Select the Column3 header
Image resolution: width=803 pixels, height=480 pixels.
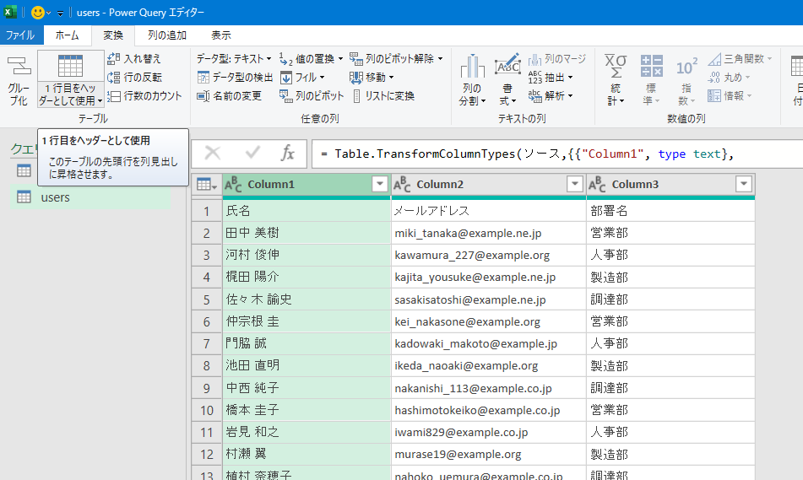[x=670, y=184]
